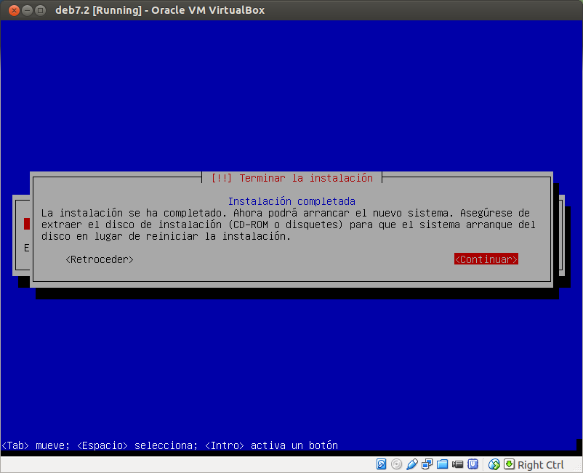Viewport: 583px width, 473px height.
Task: Activate the highlighted Continuar button
Action: pos(486,259)
